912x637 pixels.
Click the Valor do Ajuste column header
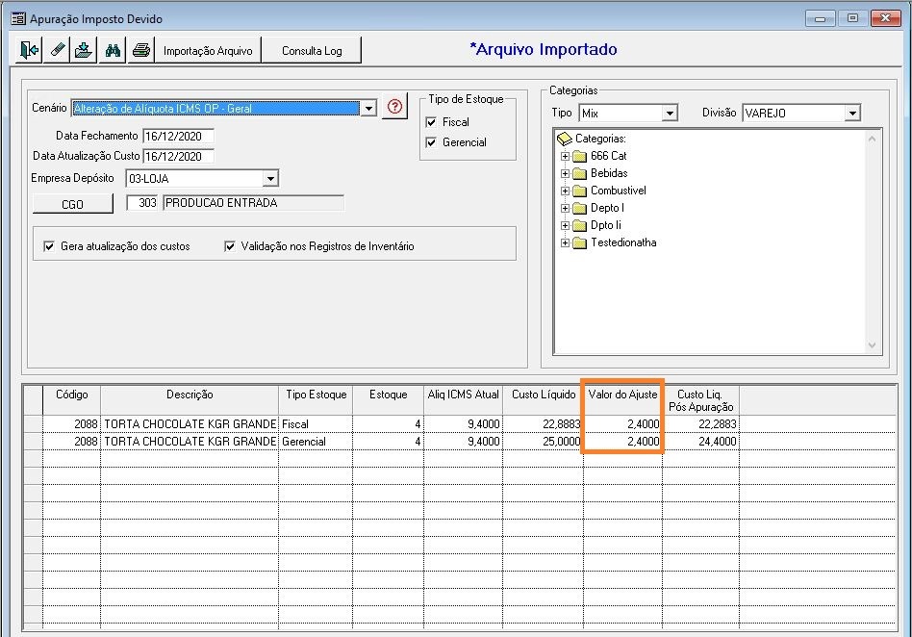tap(623, 400)
